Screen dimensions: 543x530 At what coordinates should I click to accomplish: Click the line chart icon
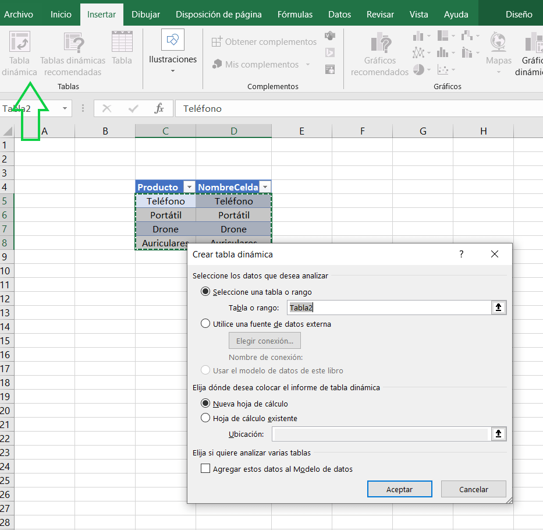coord(418,52)
